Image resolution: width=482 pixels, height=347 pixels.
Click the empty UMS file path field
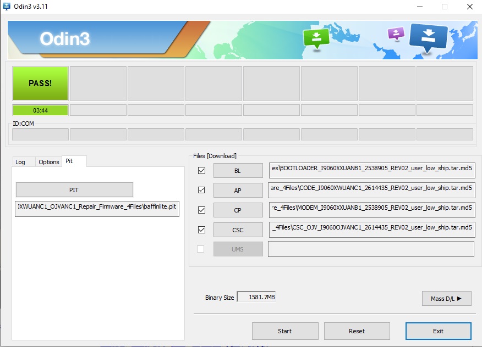click(371, 249)
